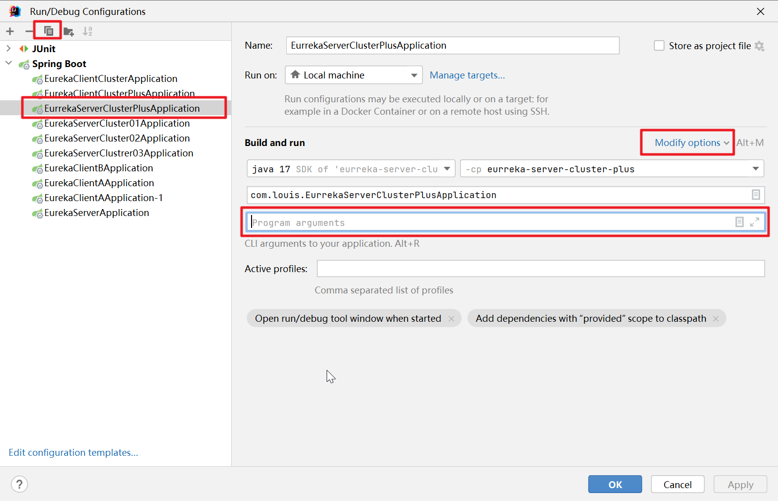Move configuration into new folder

click(x=69, y=31)
